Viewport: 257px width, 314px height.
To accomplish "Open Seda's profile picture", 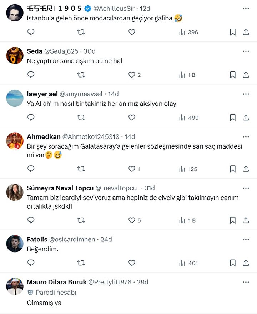I will point(15,56).
